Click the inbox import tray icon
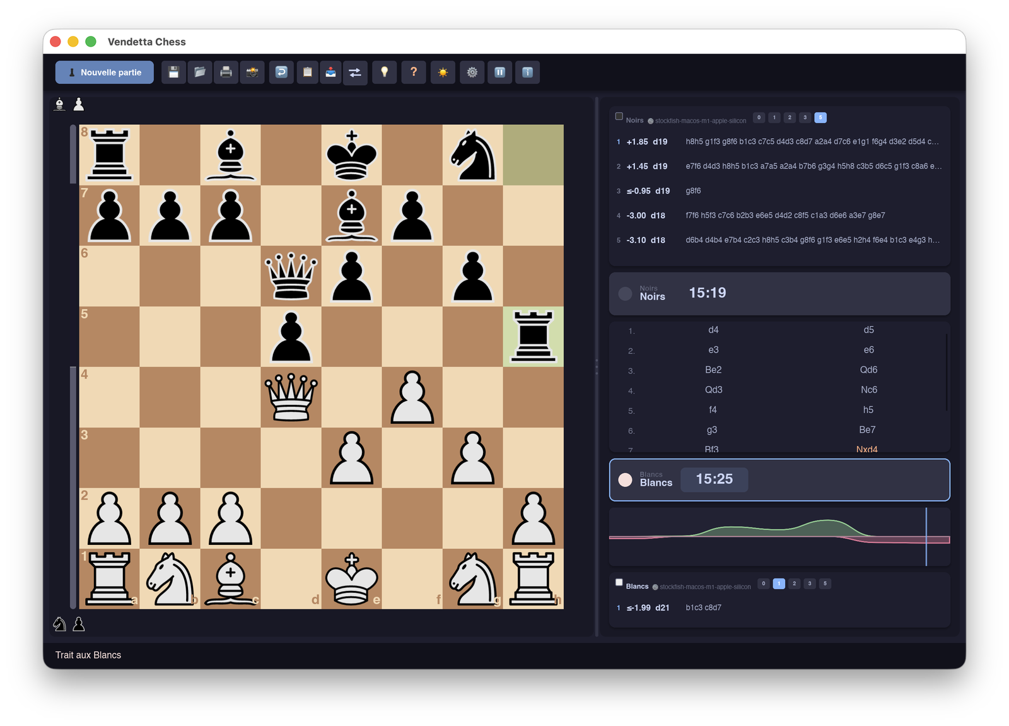Screen dimensions: 1009x726 click(x=330, y=73)
